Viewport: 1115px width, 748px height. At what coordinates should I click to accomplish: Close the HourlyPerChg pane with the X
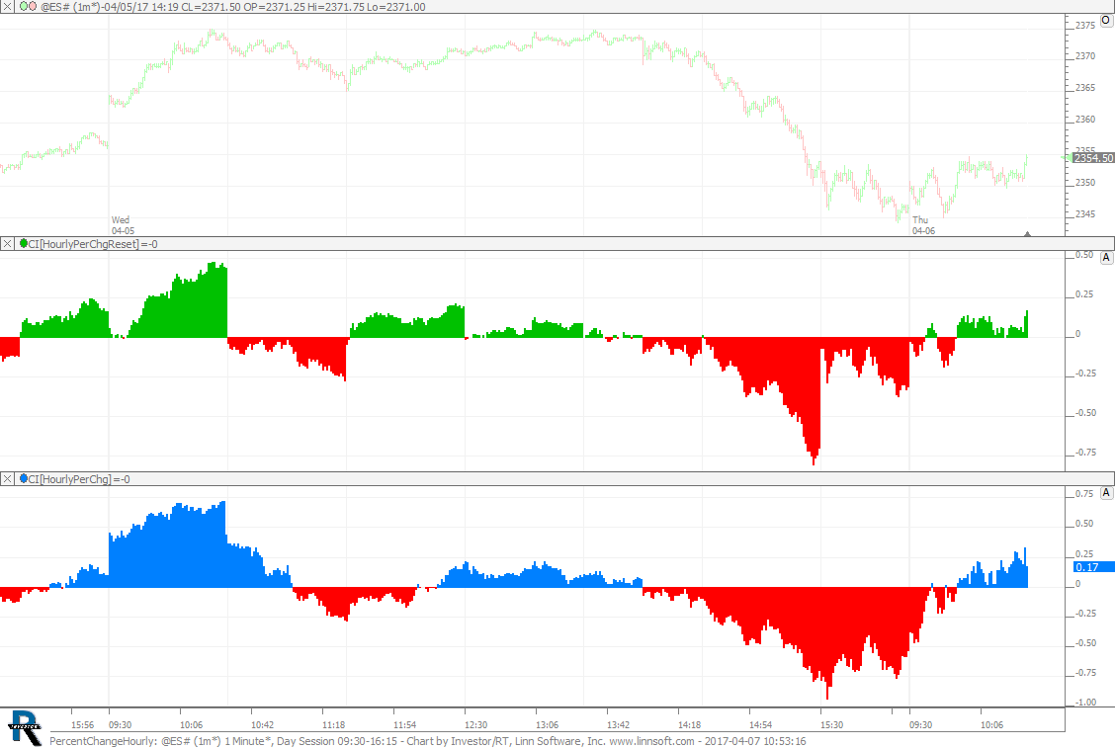coord(8,478)
